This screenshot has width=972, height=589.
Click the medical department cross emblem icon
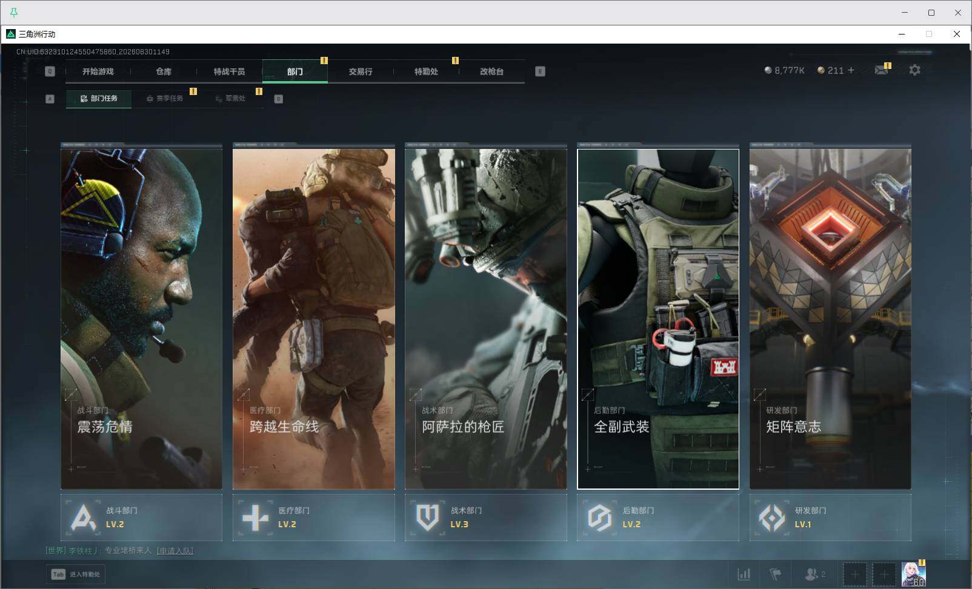click(255, 518)
